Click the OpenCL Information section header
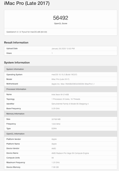The image size is (119, 171). pos(61,134)
